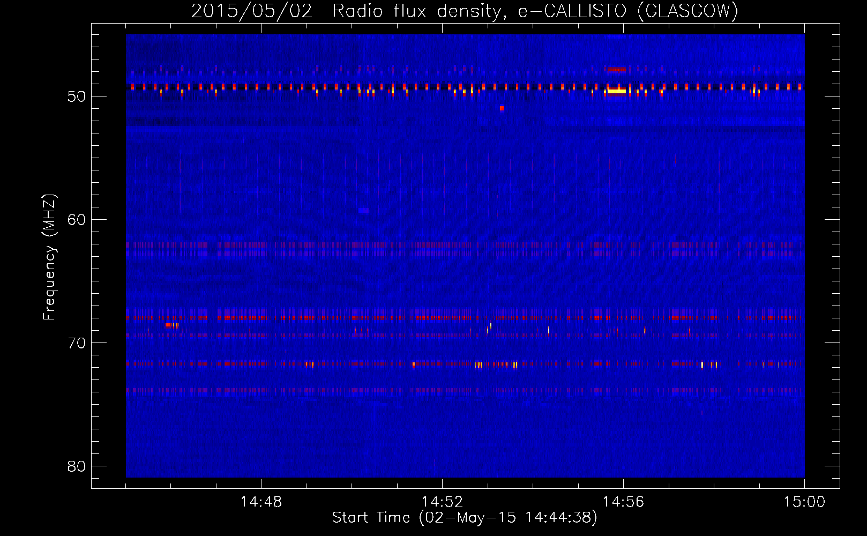
Task: Click the plot title mentioning e-CALLISTO (GLASGOW)
Action: (465, 11)
